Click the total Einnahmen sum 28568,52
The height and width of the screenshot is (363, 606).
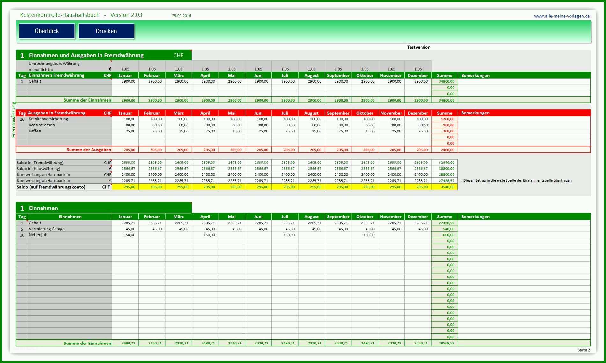tap(444, 343)
